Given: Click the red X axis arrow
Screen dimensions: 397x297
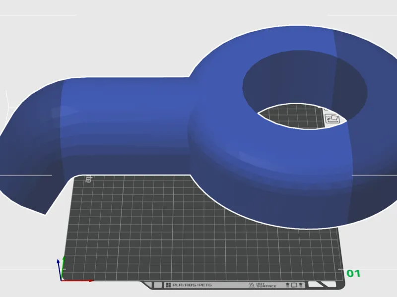Looking at the screenshot, I should 77,281.
